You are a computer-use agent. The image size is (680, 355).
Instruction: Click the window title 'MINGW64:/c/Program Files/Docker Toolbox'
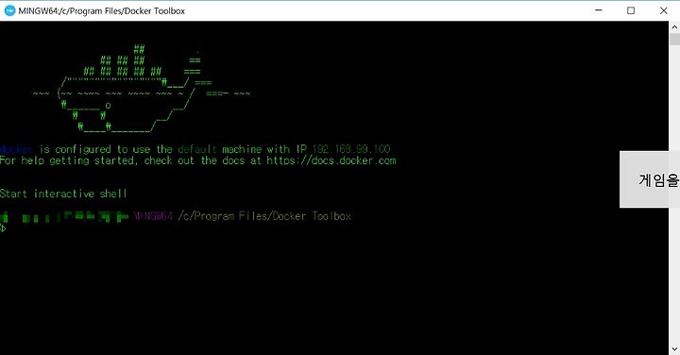tap(101, 10)
